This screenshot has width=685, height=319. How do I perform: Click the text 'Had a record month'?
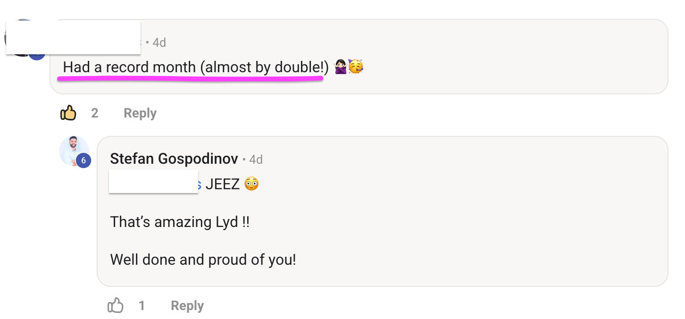click(x=129, y=67)
